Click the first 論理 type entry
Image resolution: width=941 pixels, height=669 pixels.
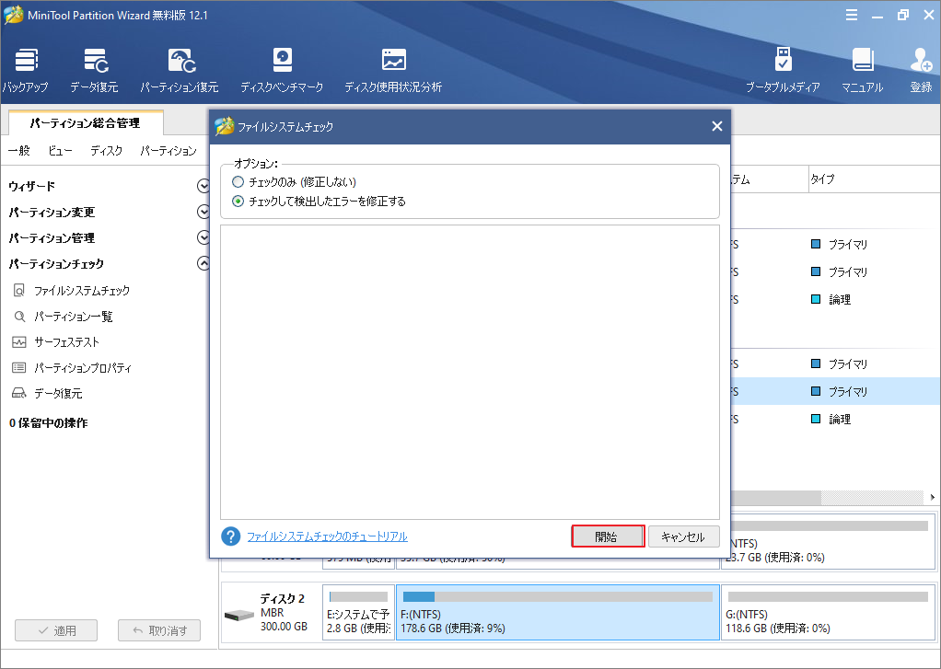coord(831,299)
